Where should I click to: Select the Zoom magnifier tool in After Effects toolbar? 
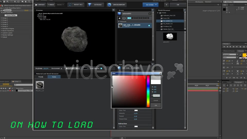click(x=7, y=2)
